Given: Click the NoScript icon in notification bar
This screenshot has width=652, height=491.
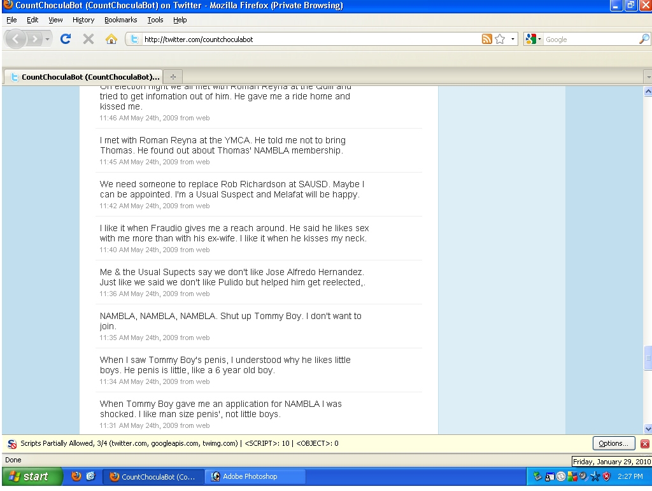Looking at the screenshot, I should point(12,444).
